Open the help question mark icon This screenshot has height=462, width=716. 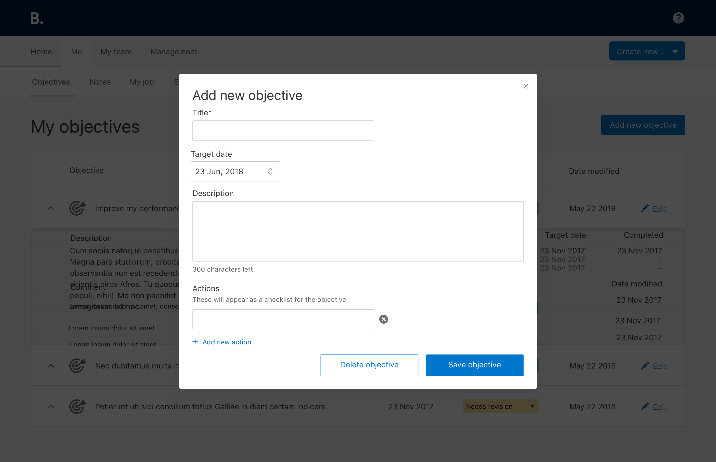tap(678, 18)
